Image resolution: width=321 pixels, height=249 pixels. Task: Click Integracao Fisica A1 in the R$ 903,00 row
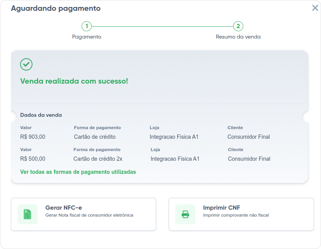tap(174, 137)
